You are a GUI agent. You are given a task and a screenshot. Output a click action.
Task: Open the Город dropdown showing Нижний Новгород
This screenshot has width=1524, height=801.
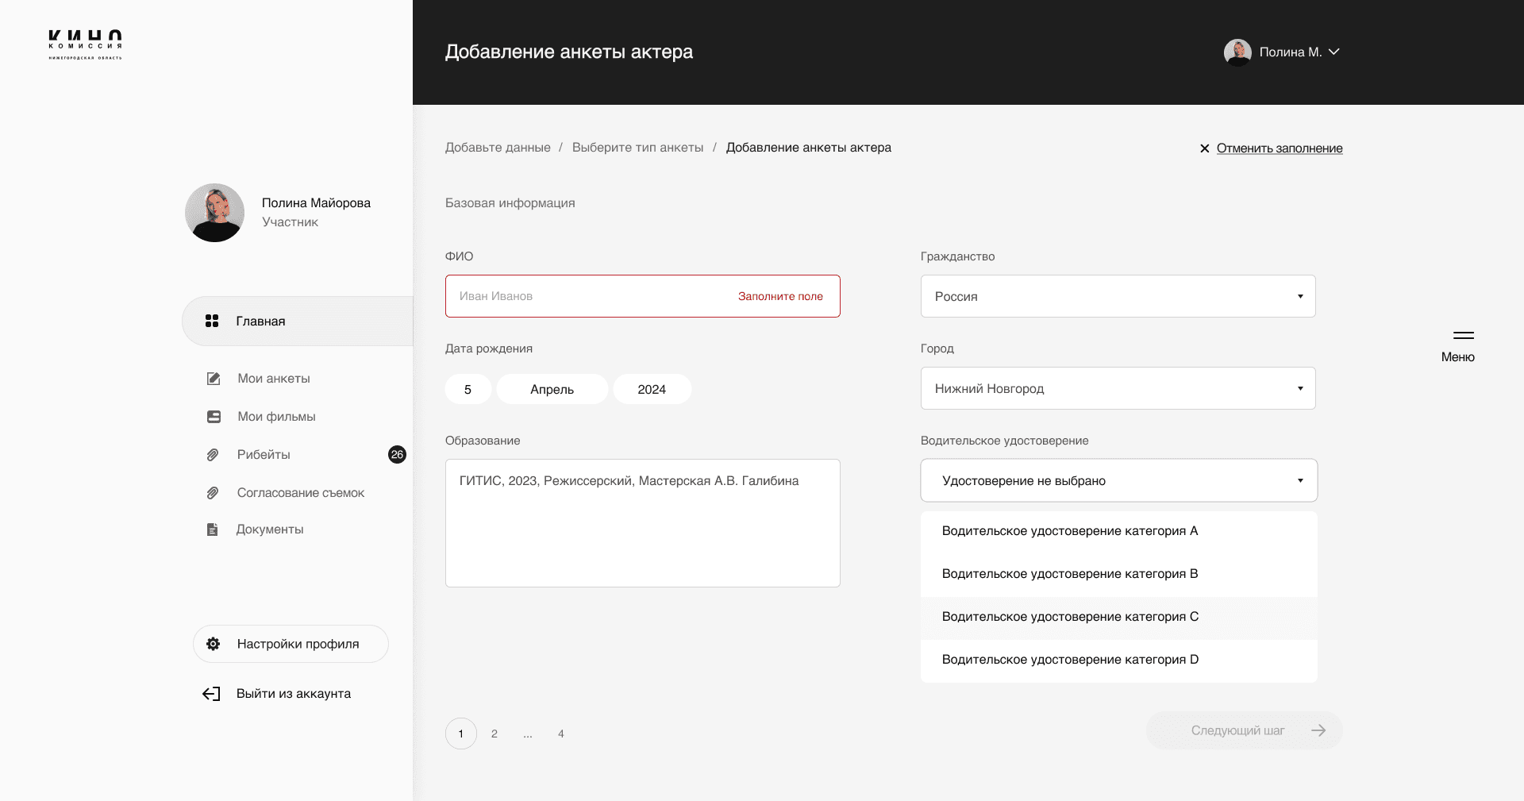tap(1118, 388)
